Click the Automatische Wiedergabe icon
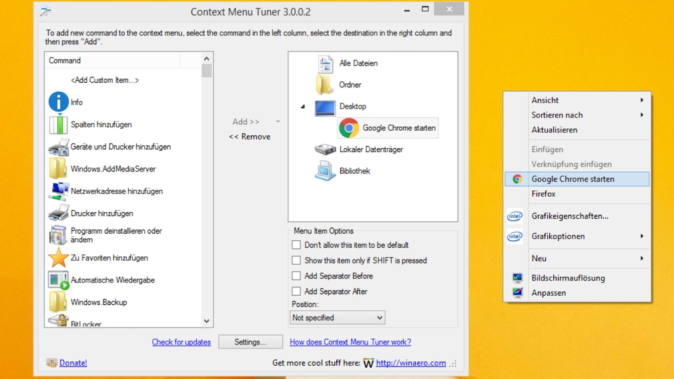 pos(59,280)
